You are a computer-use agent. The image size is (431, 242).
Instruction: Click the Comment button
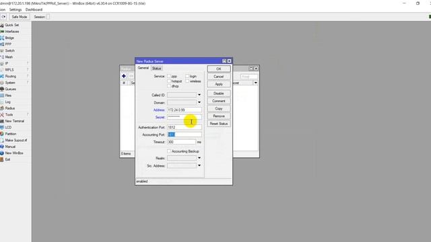pyautogui.click(x=219, y=101)
